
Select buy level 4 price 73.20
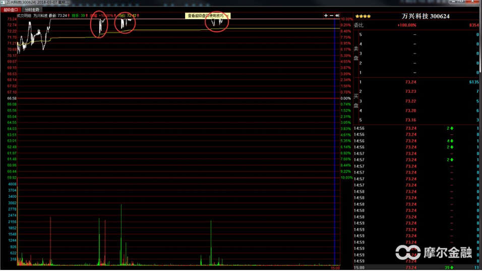(411, 111)
